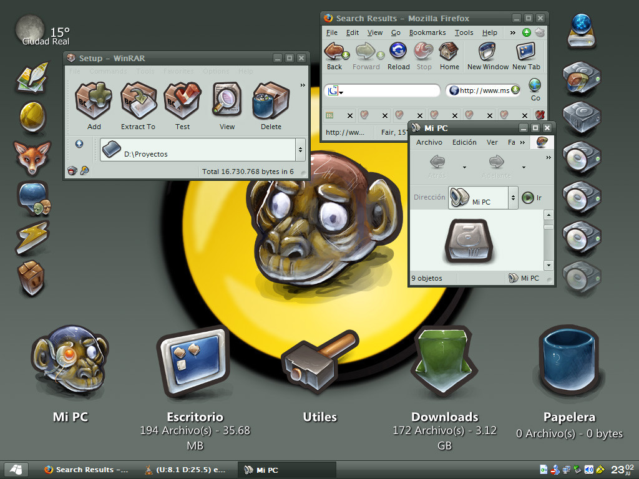Click the key icon in WinRAR status bar
This screenshot has width=639, height=479.
[85, 171]
